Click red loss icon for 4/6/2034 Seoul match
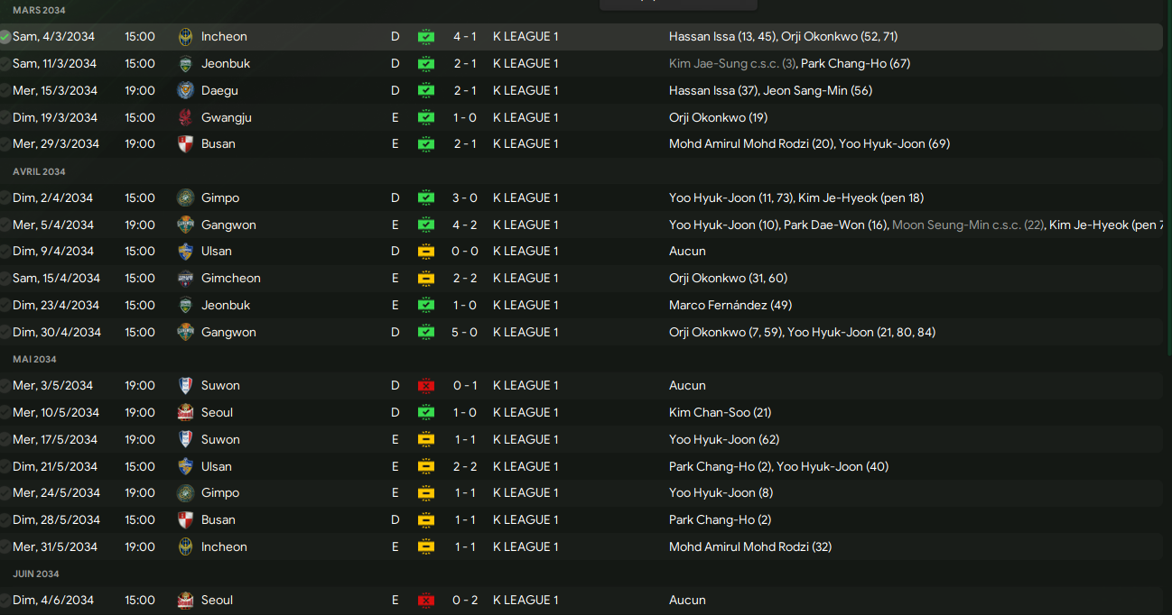Image resolution: width=1172 pixels, height=615 pixels. point(426,601)
